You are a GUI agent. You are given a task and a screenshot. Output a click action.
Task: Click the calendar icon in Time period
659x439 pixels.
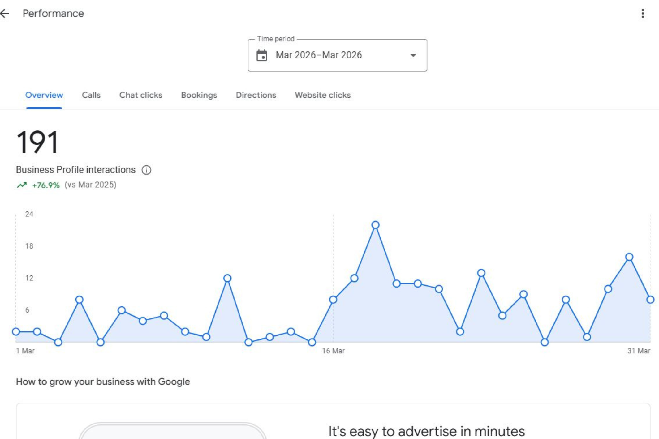click(x=262, y=55)
